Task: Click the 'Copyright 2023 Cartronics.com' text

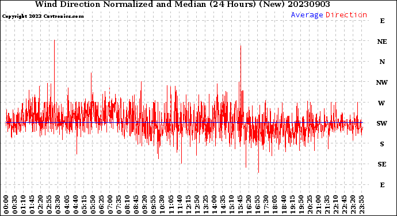Action: (x=43, y=16)
